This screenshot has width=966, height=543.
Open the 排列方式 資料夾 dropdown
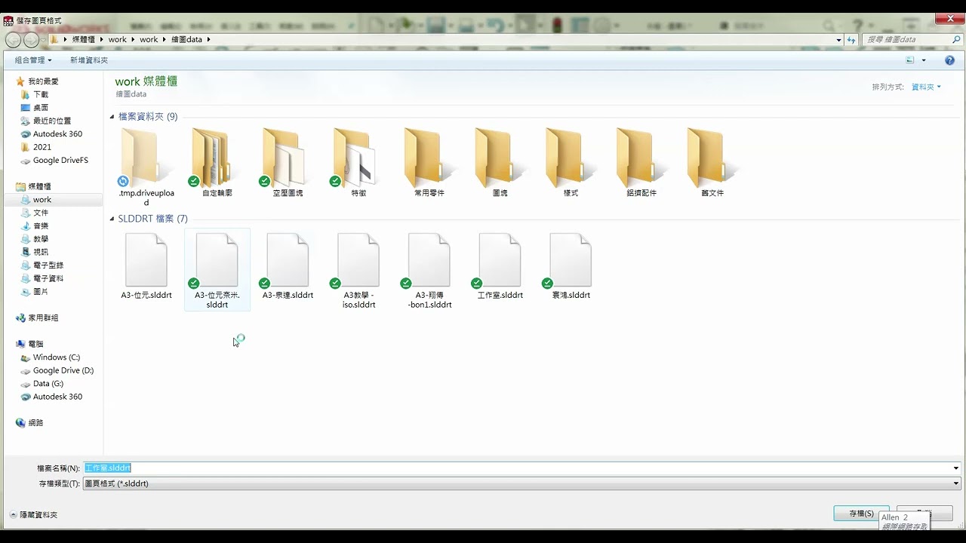click(926, 87)
